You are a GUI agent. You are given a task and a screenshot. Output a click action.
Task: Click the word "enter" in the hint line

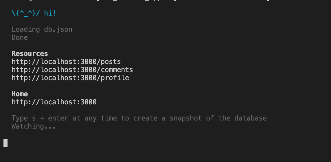pyautogui.click(x=58, y=118)
